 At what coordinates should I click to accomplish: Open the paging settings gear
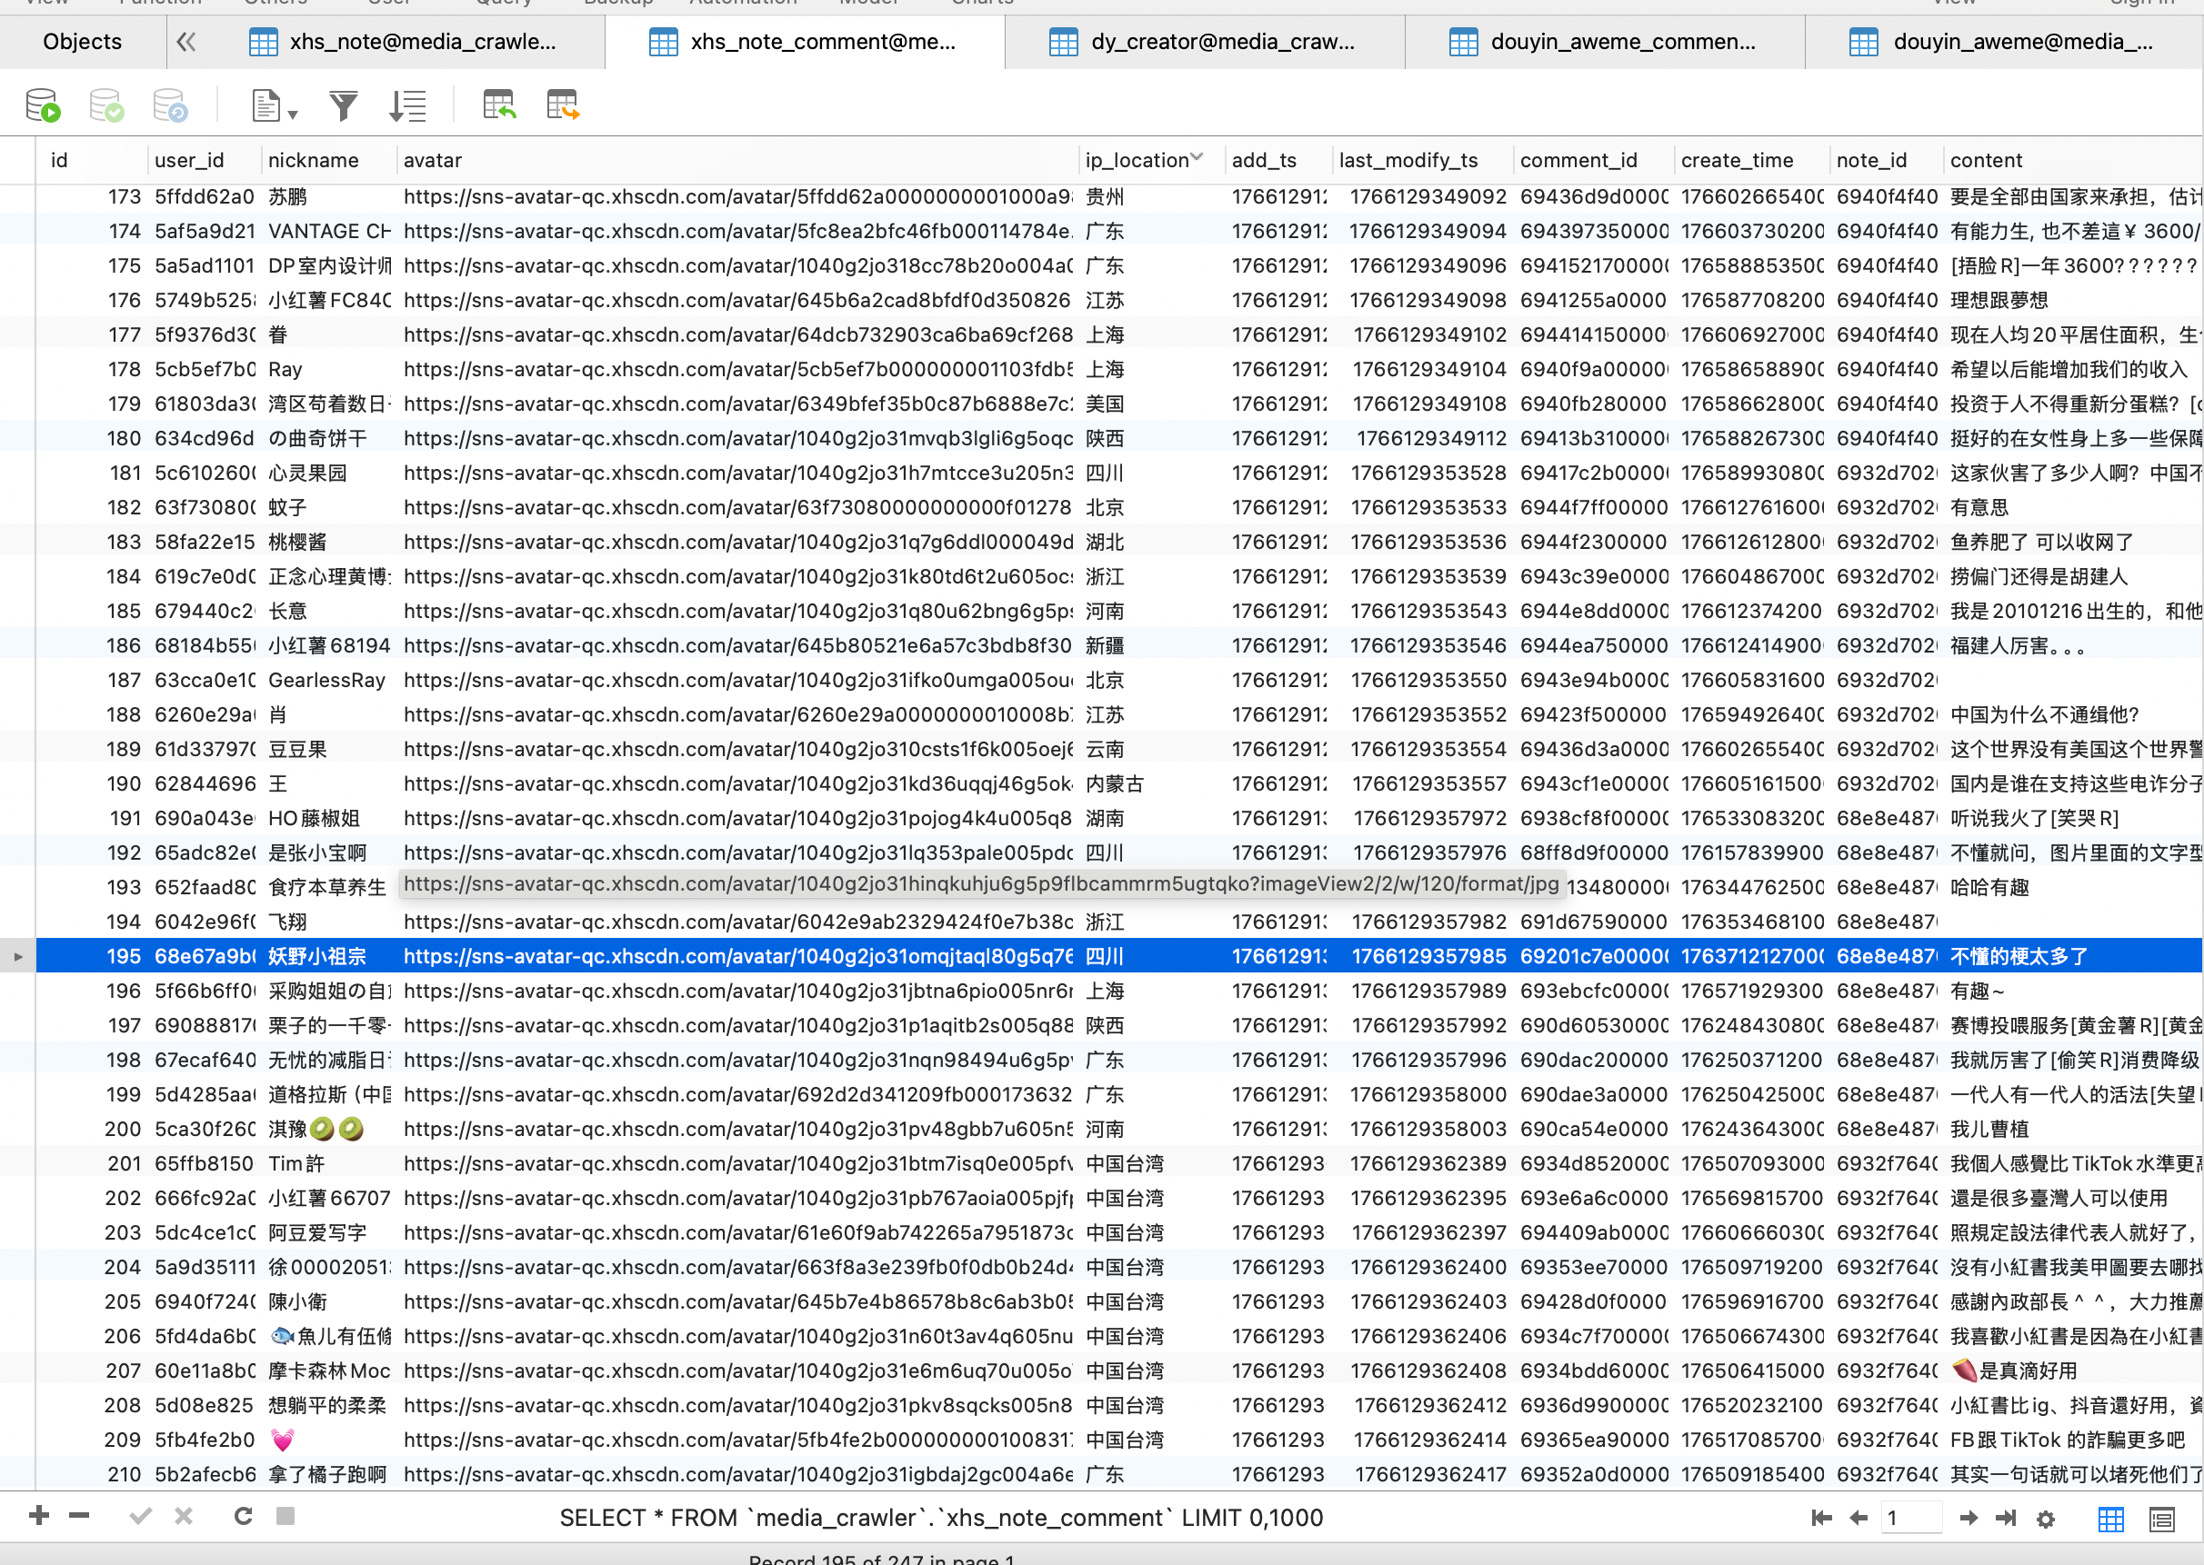[2046, 1519]
